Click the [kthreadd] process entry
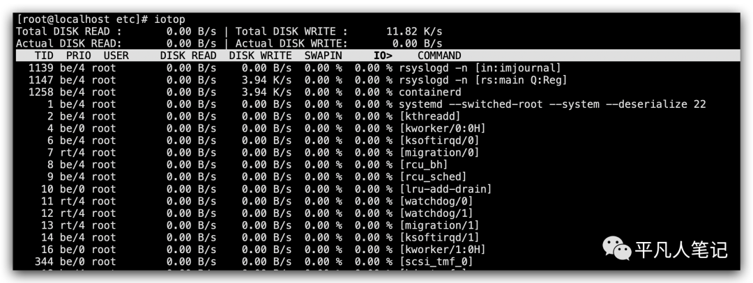Screen dimensions: 753x283 [x=429, y=116]
